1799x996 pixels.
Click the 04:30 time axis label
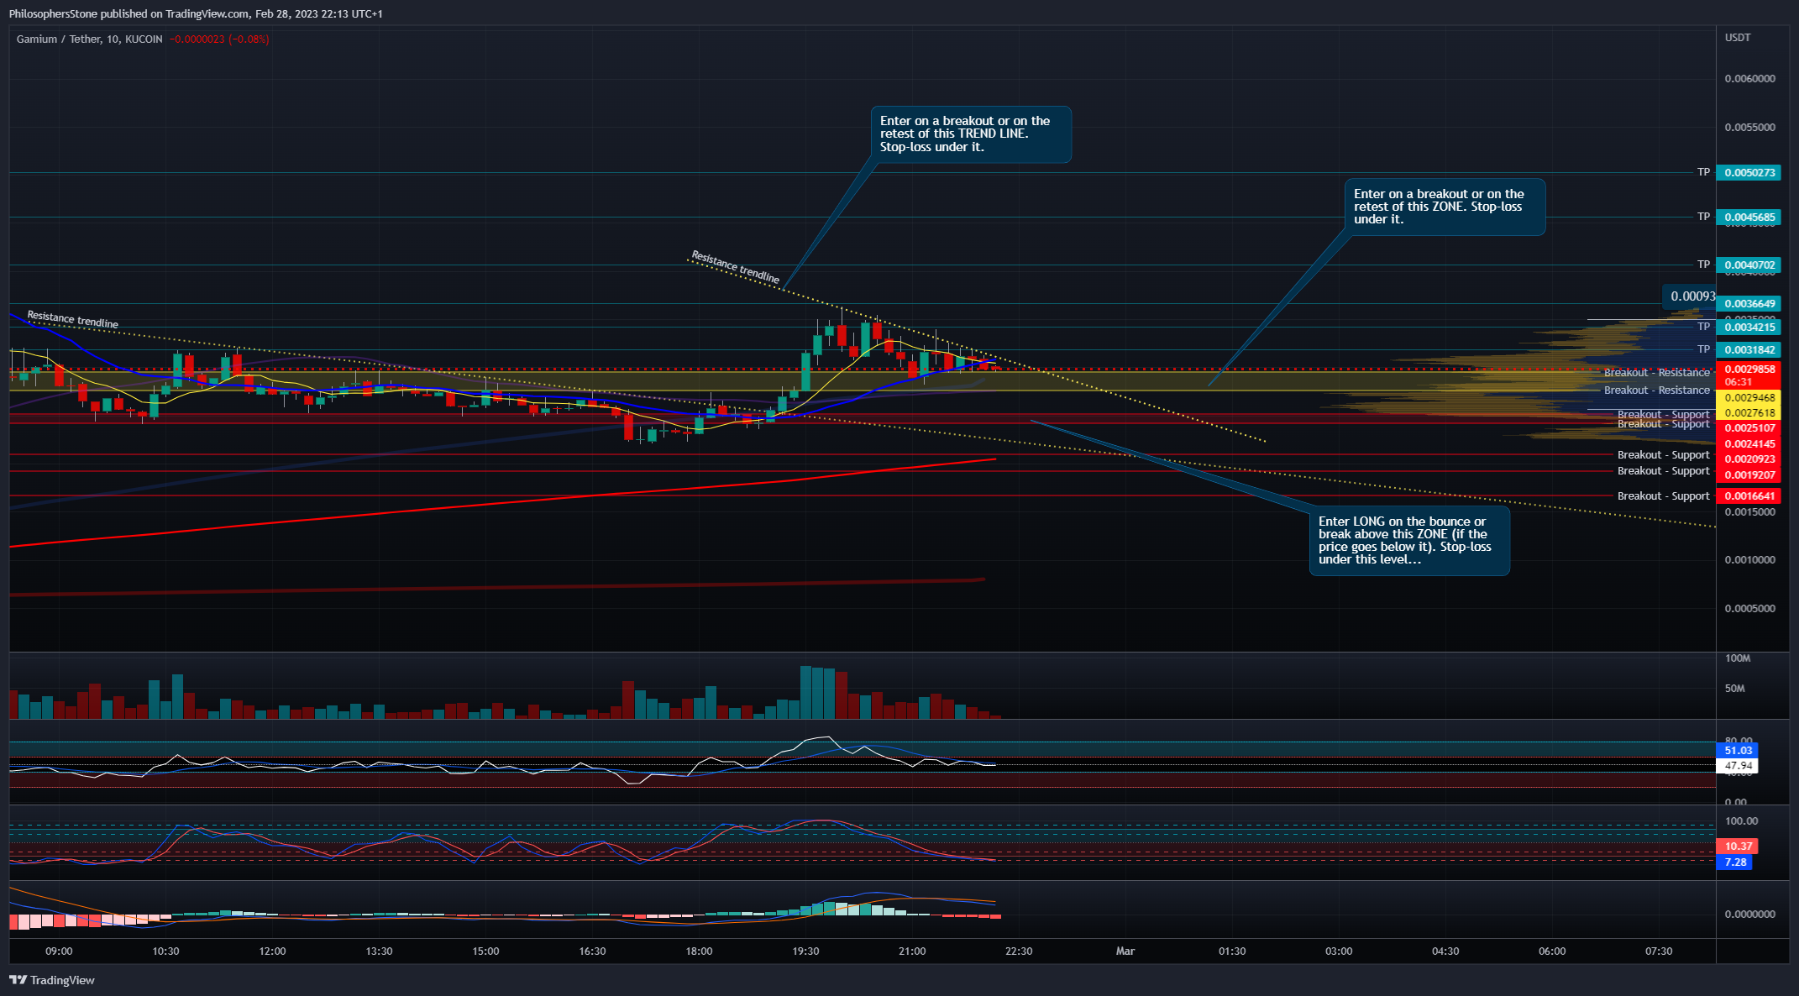tap(1445, 951)
